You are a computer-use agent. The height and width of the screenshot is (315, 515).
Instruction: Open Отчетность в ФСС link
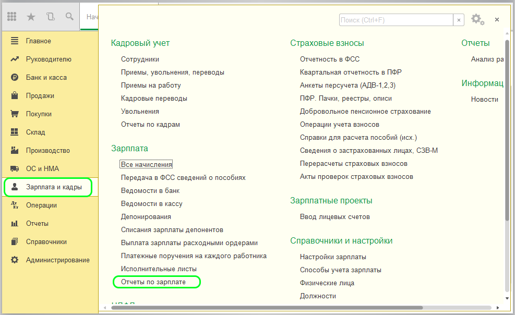pyautogui.click(x=330, y=59)
